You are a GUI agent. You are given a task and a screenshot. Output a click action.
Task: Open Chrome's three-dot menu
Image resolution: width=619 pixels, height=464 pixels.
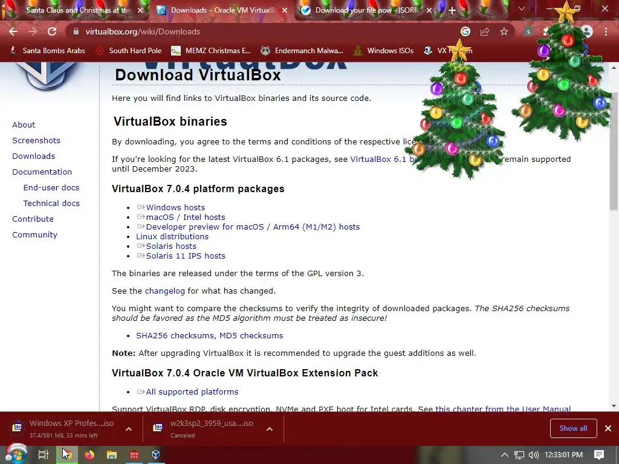pos(606,31)
